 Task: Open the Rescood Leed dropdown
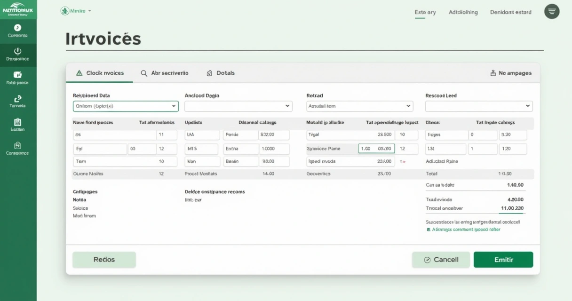click(479, 106)
